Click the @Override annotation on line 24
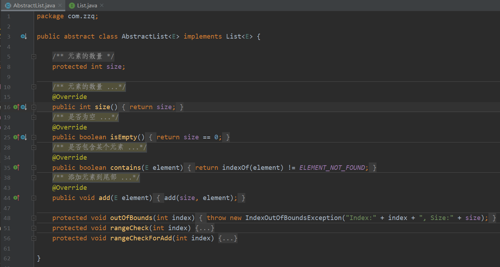The height and width of the screenshot is (267, 500). tap(69, 127)
